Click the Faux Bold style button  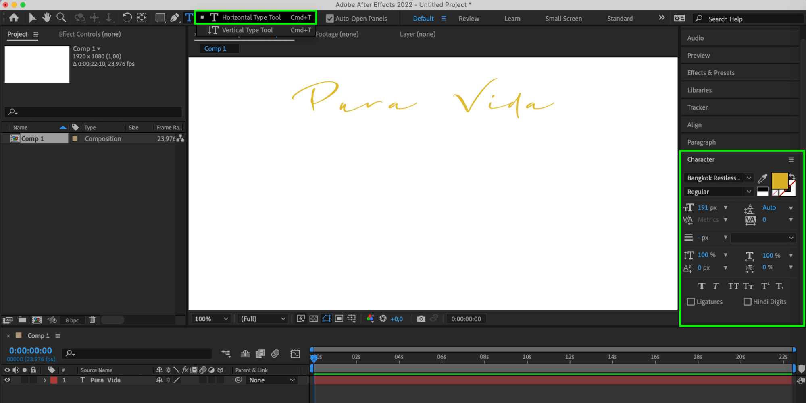tap(702, 286)
